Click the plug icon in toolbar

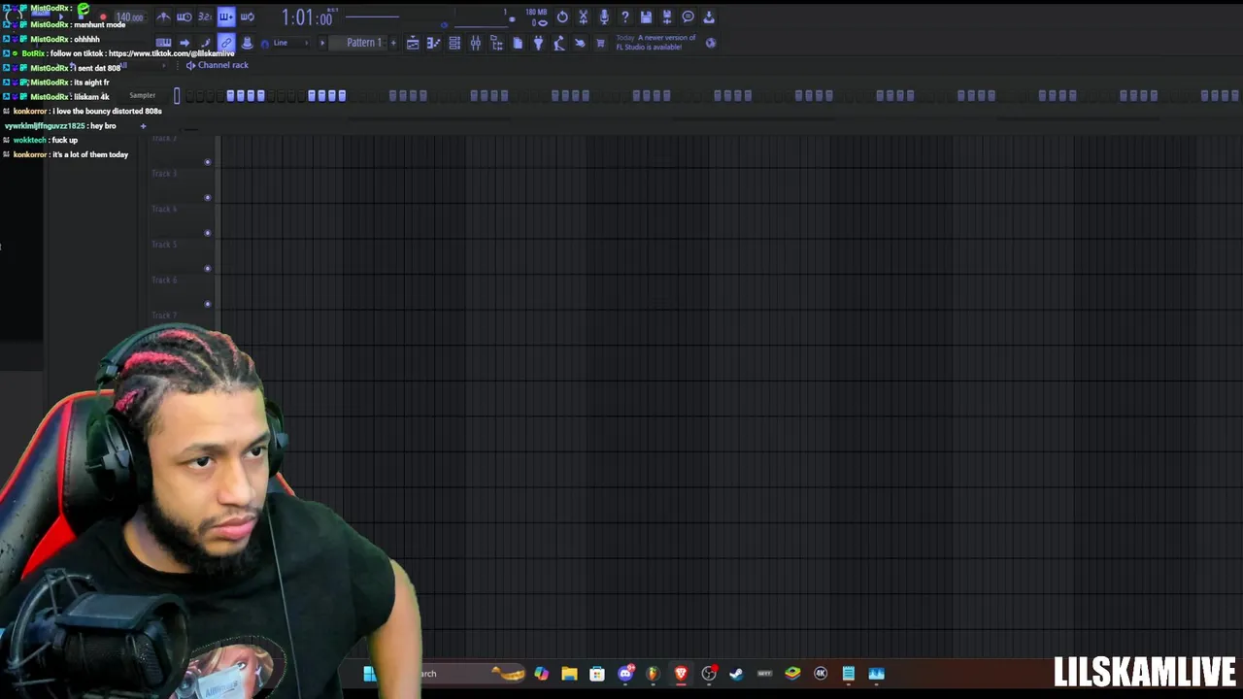(538, 43)
